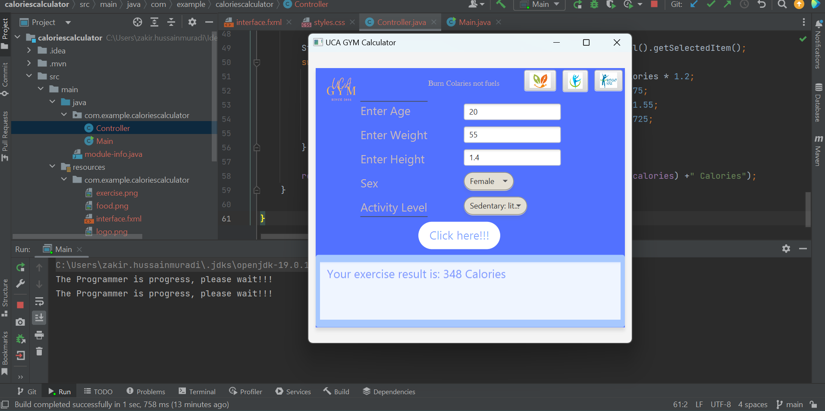This screenshot has width=825, height=411.
Task: Toggle scroll to end in Run console
Action: click(x=39, y=318)
